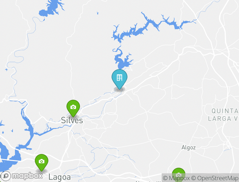Select the Algoz place label
This screenshot has height=182, width=239.
pyautogui.click(x=189, y=147)
